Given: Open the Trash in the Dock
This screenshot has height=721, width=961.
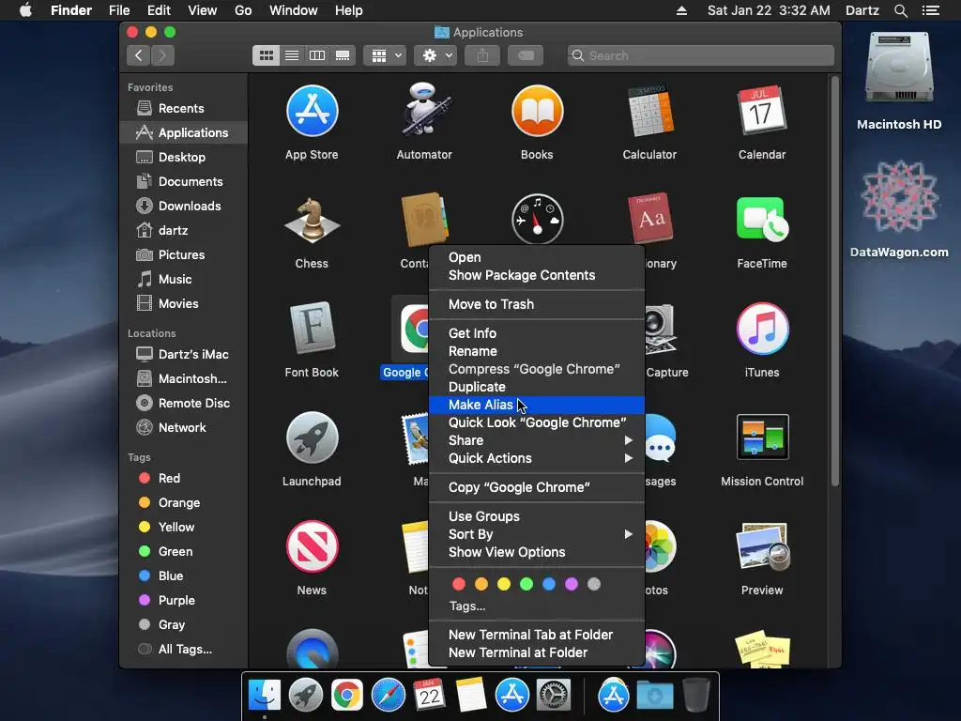Looking at the screenshot, I should 695,696.
